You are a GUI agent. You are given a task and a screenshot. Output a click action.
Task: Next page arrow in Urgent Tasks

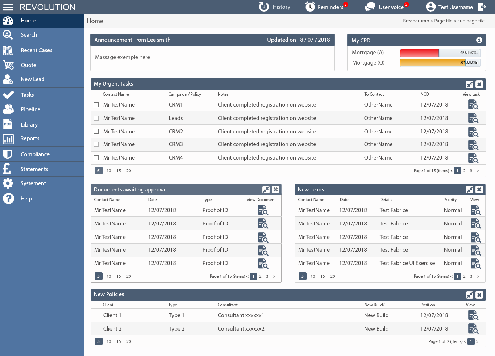pyautogui.click(x=478, y=171)
